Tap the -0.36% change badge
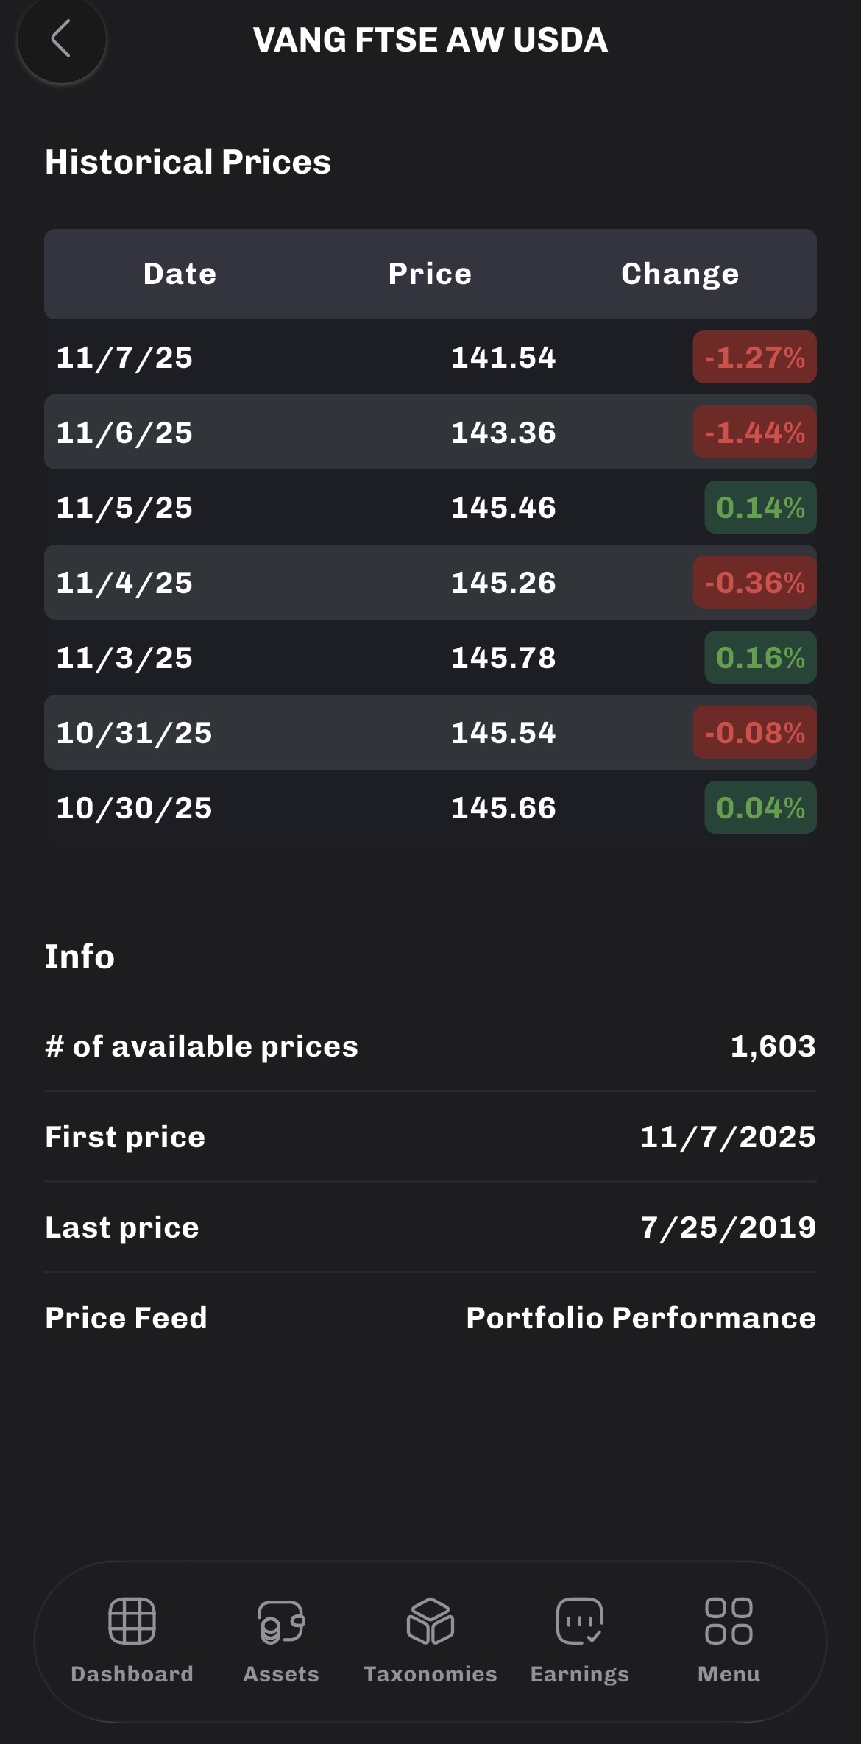Screen dimensions: 861x1744 pos(754,583)
